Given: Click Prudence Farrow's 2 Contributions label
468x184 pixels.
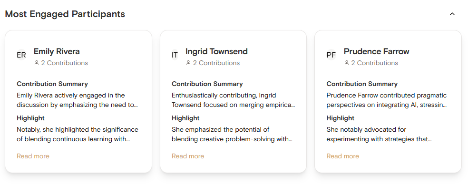Looking at the screenshot, I should tap(375, 63).
